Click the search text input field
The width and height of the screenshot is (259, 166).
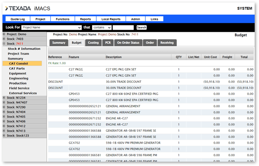pyautogui.click(x=123, y=28)
